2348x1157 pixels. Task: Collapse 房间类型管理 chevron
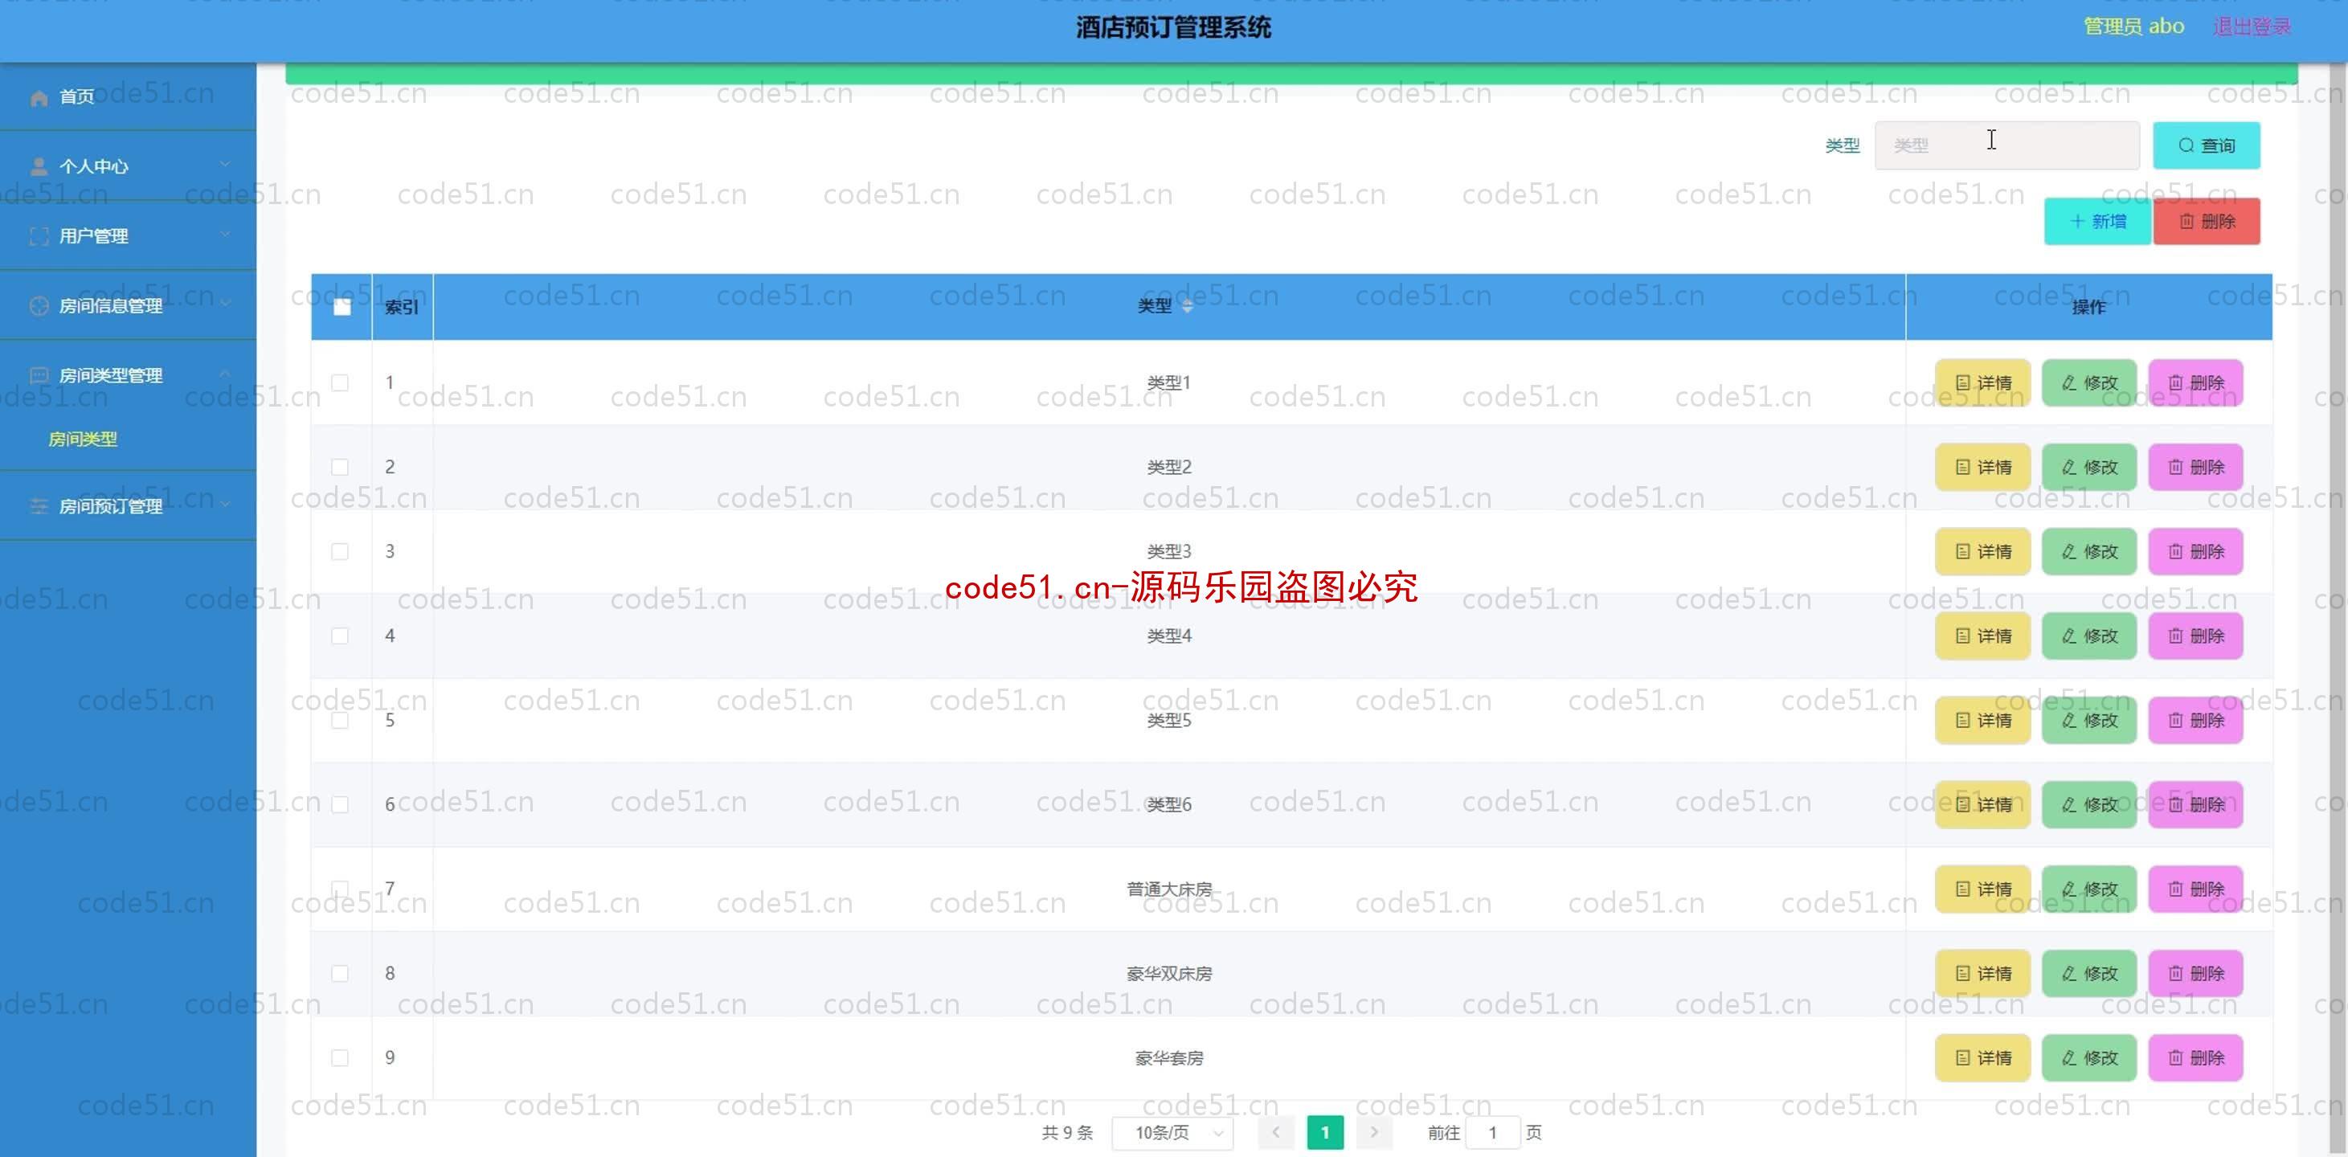pos(225,373)
